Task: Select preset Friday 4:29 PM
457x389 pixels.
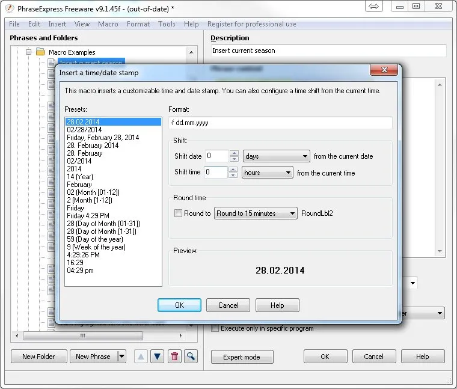Action: [x=113, y=216]
